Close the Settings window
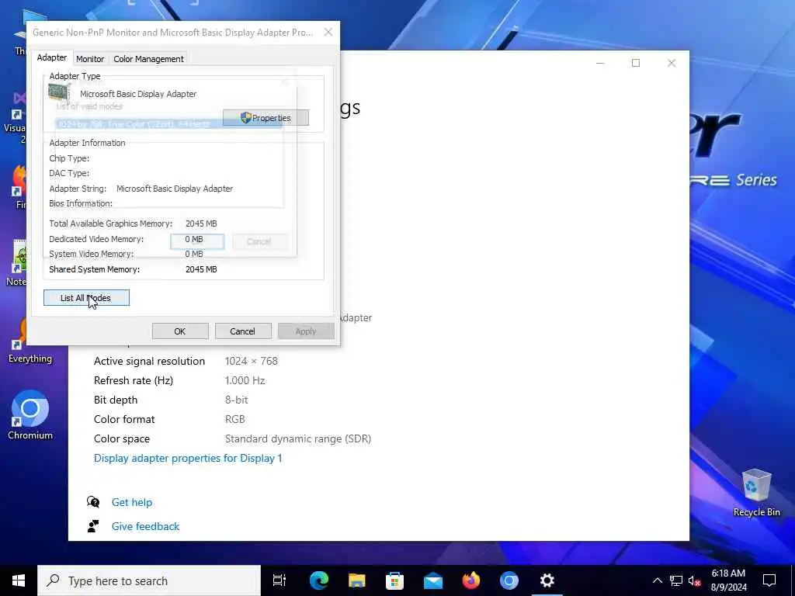 point(672,63)
